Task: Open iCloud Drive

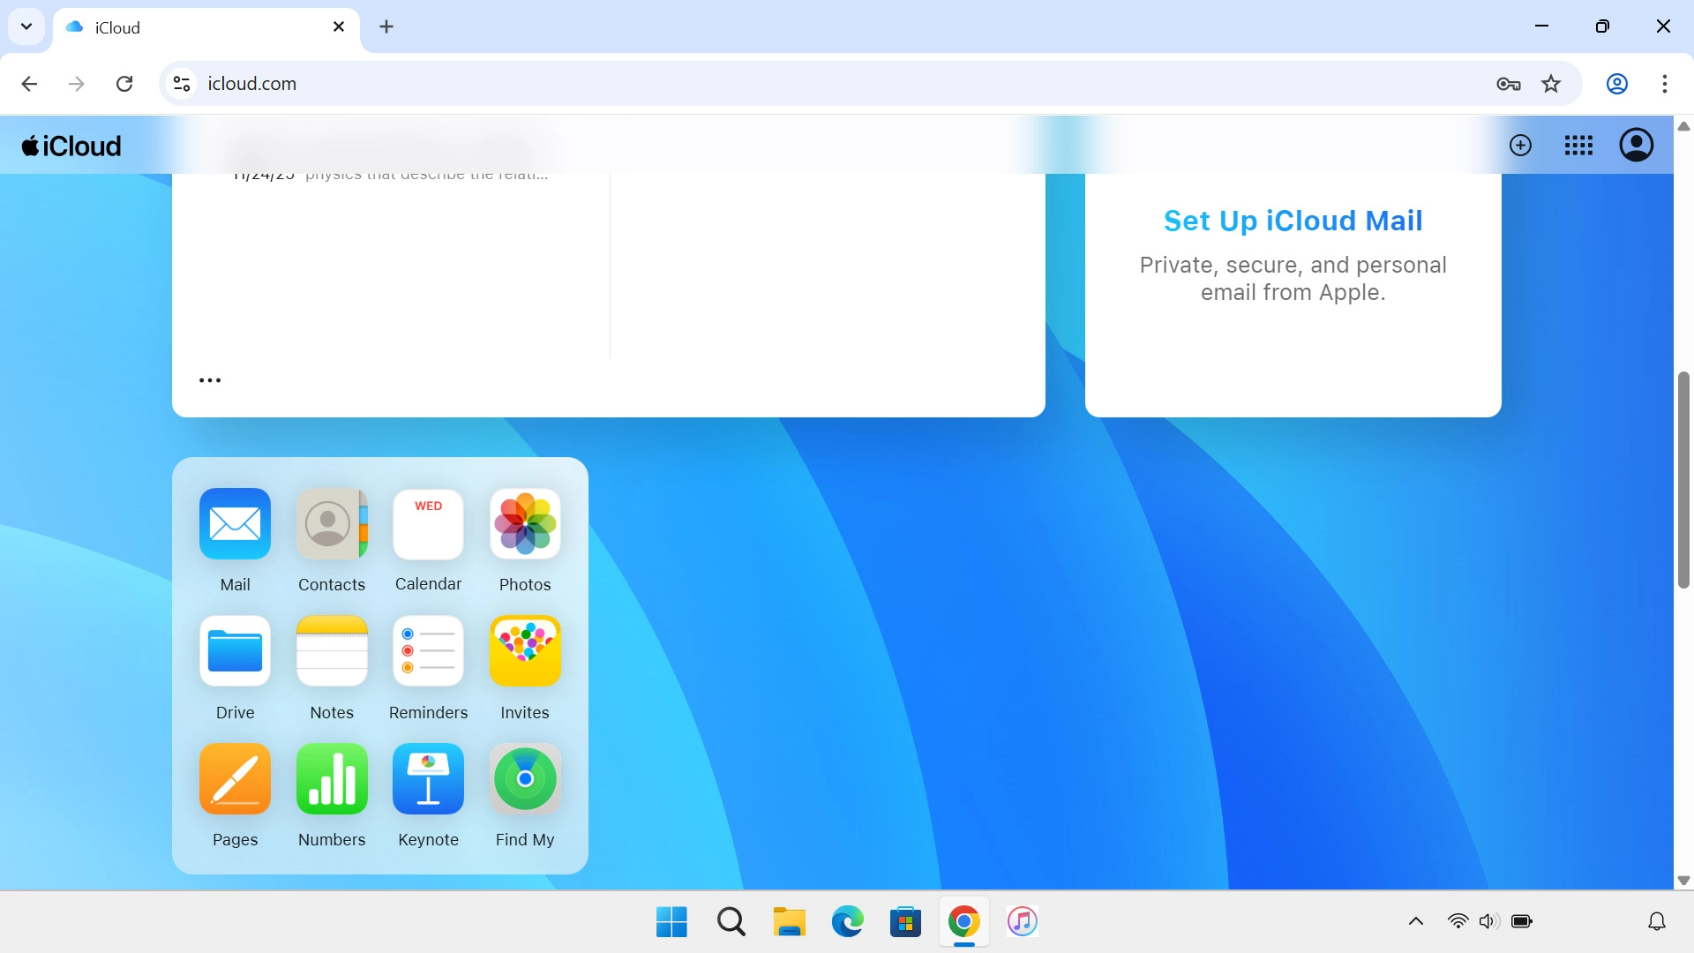Action: pyautogui.click(x=234, y=651)
